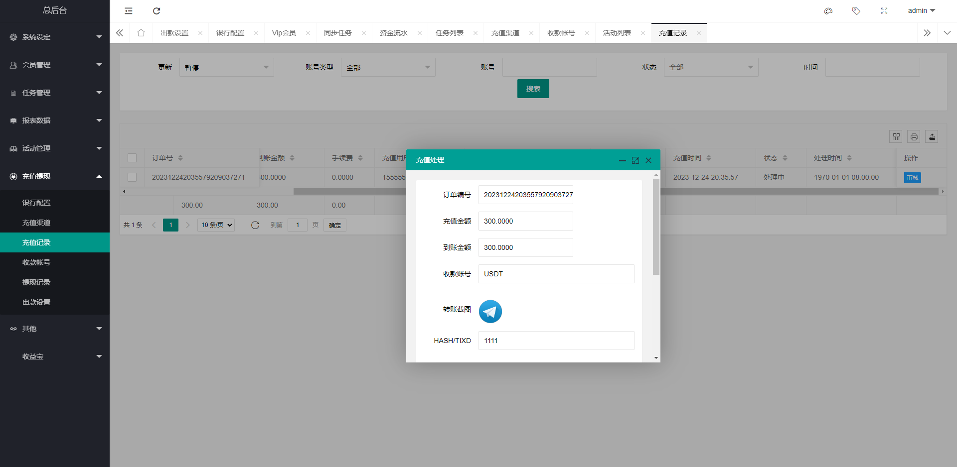Expand the 会员管理 sidebar menu

55,65
